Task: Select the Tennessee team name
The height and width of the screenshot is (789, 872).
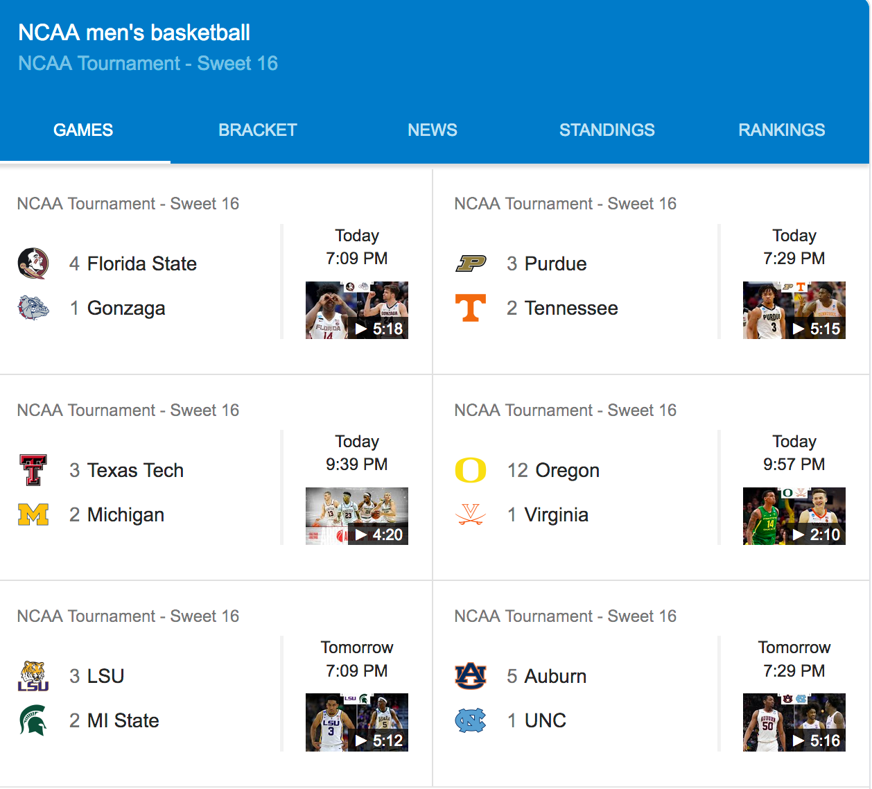Action: [571, 308]
